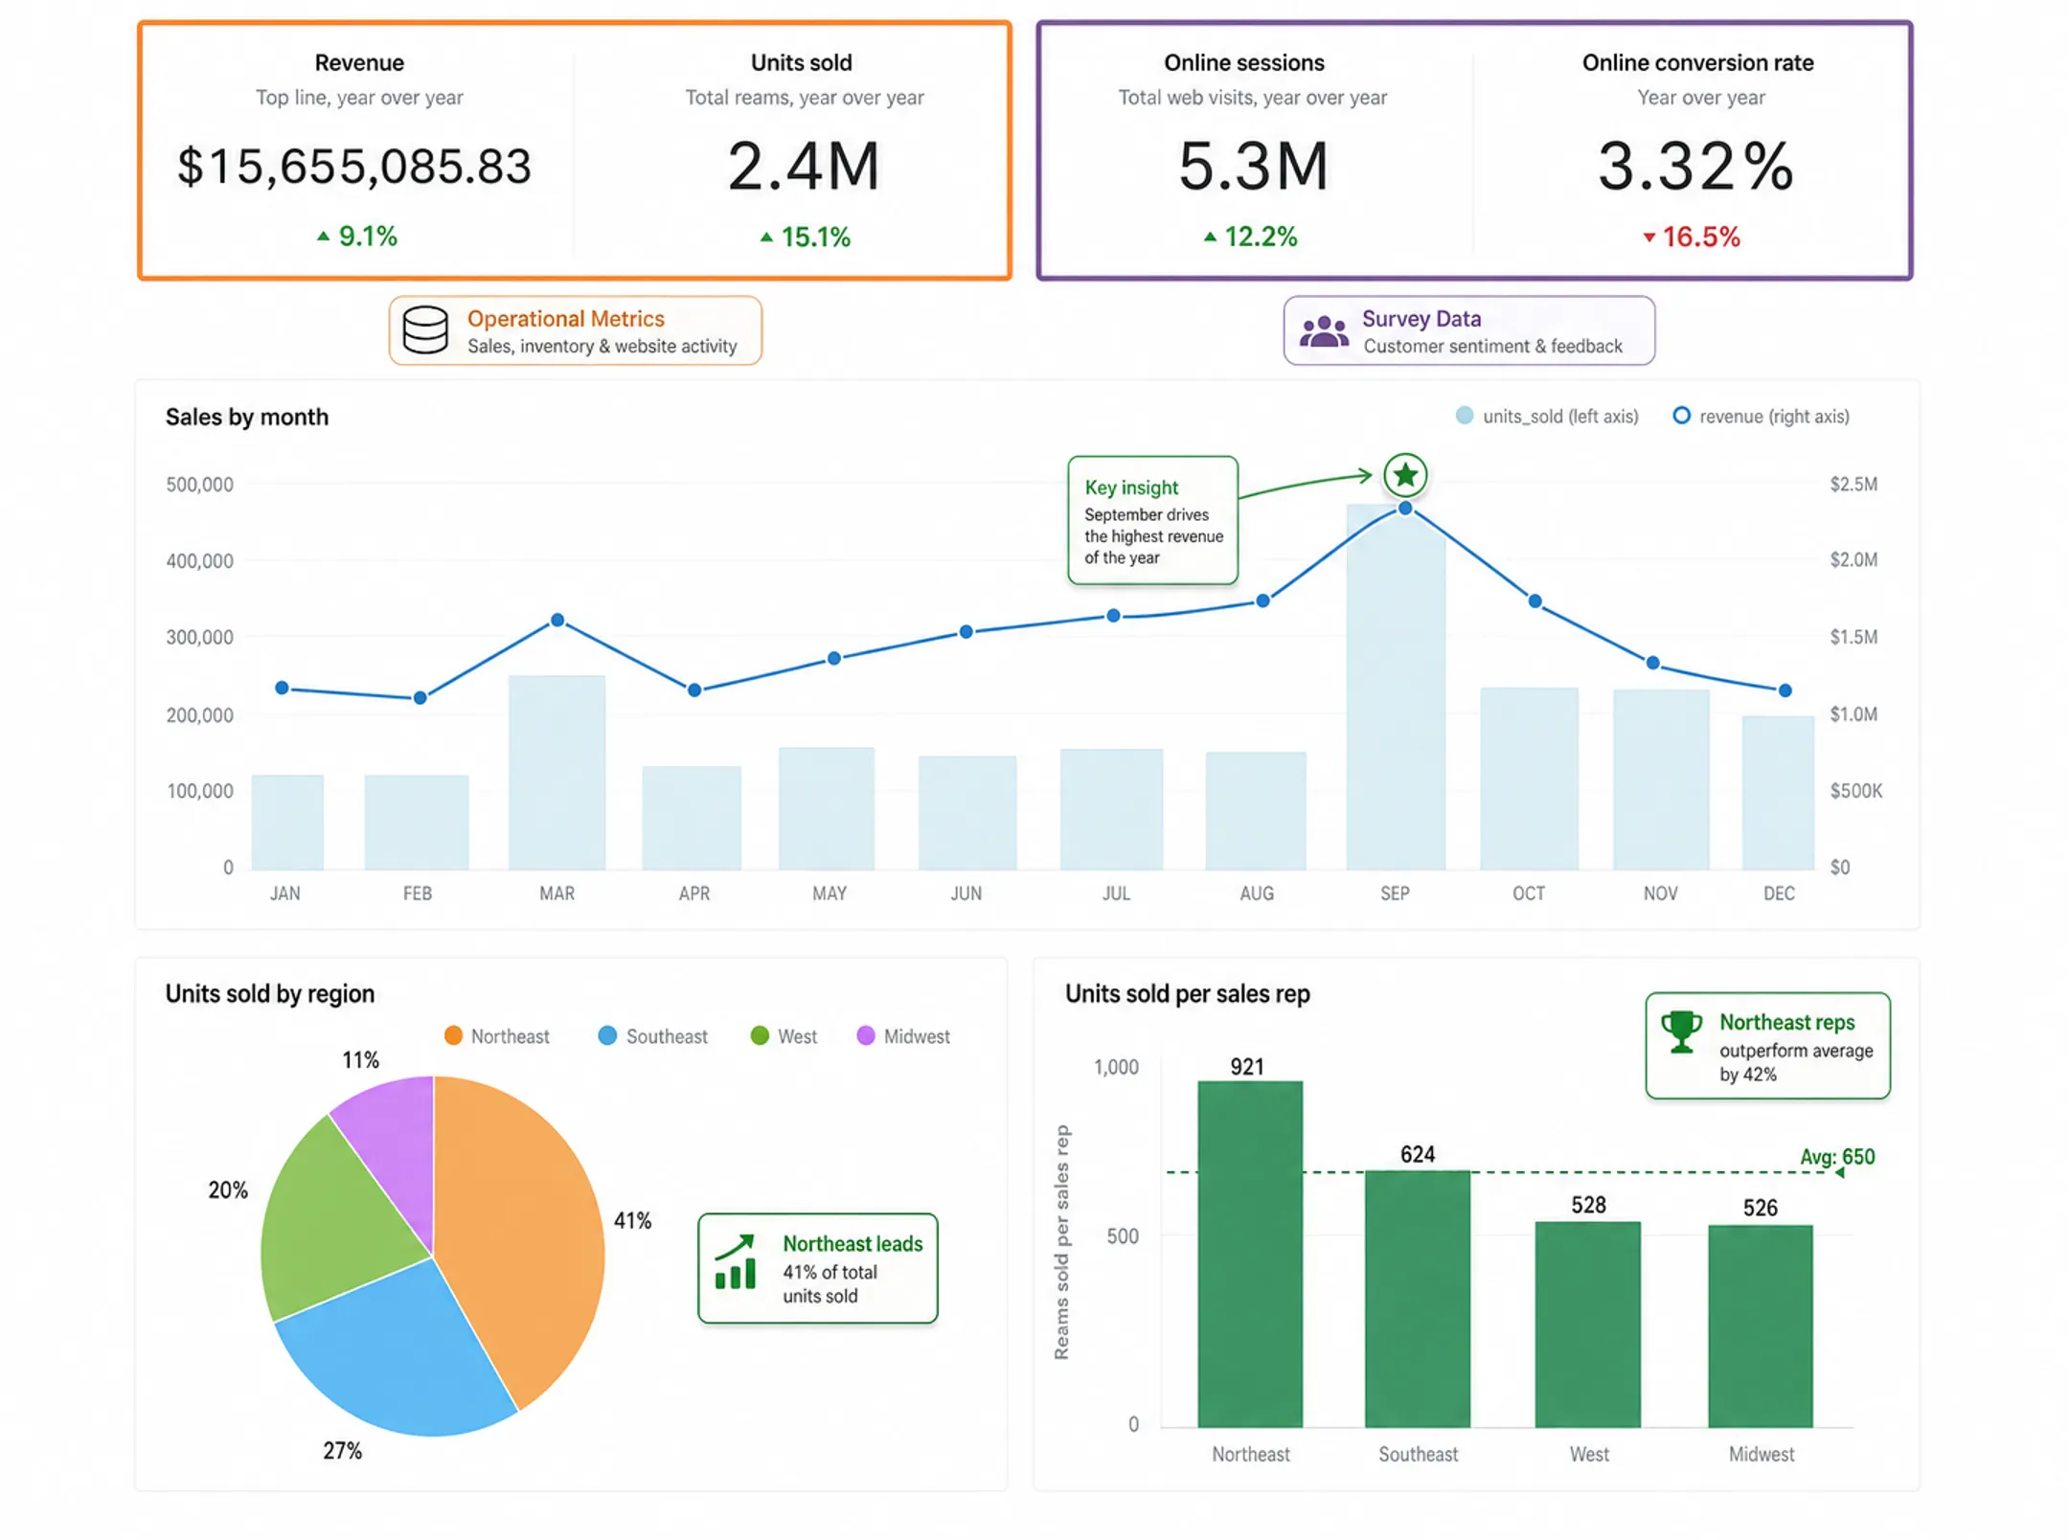Image resolution: width=2069 pixels, height=1540 pixels.
Task: Toggle Southeast legend in region pie chart
Action: pyautogui.click(x=652, y=1036)
